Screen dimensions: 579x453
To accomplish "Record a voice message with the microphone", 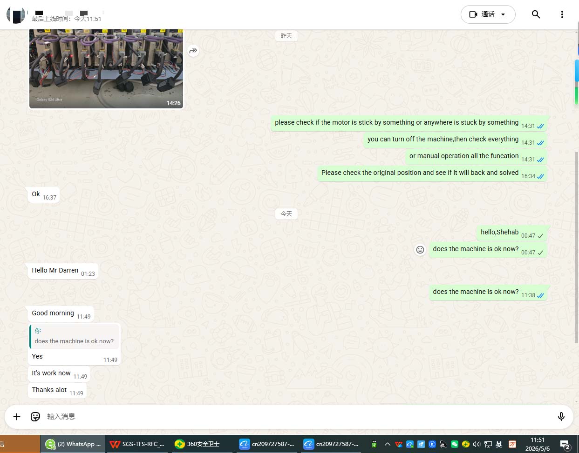I will click(x=561, y=417).
